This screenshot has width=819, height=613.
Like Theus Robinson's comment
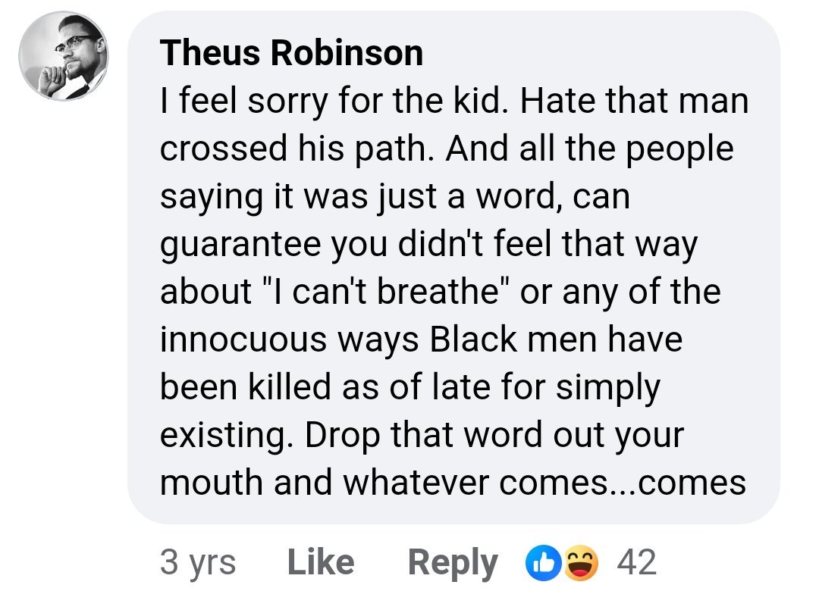tap(321, 562)
